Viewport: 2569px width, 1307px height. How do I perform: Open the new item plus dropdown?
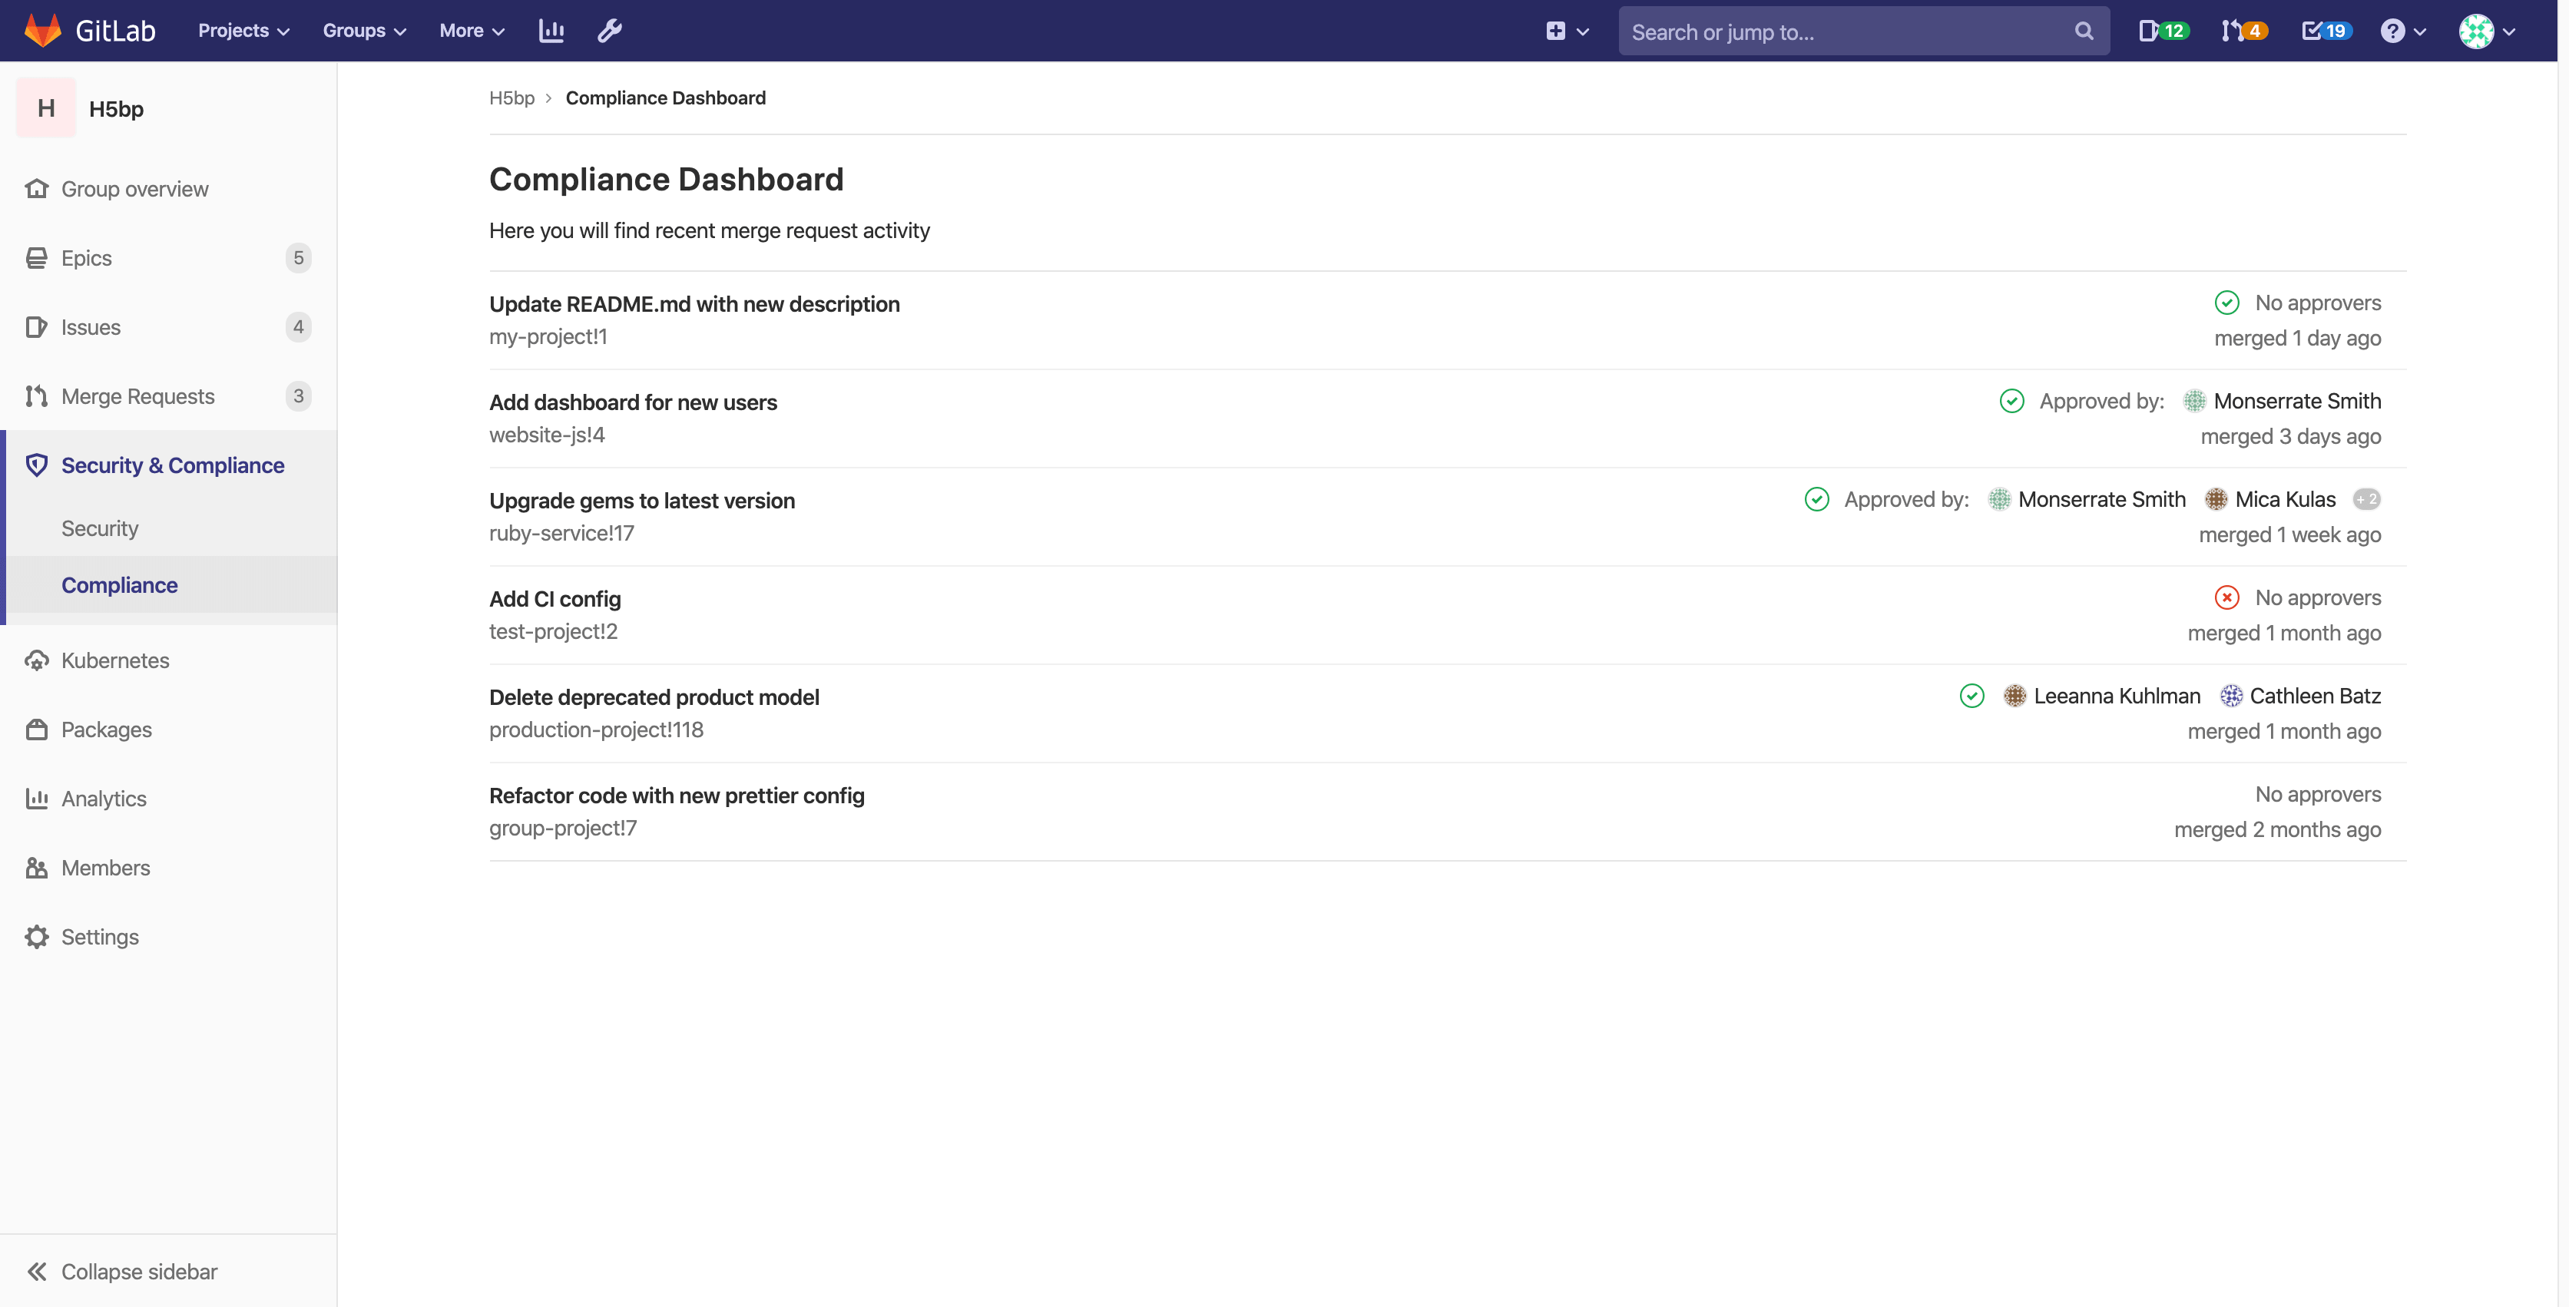[x=1566, y=31]
